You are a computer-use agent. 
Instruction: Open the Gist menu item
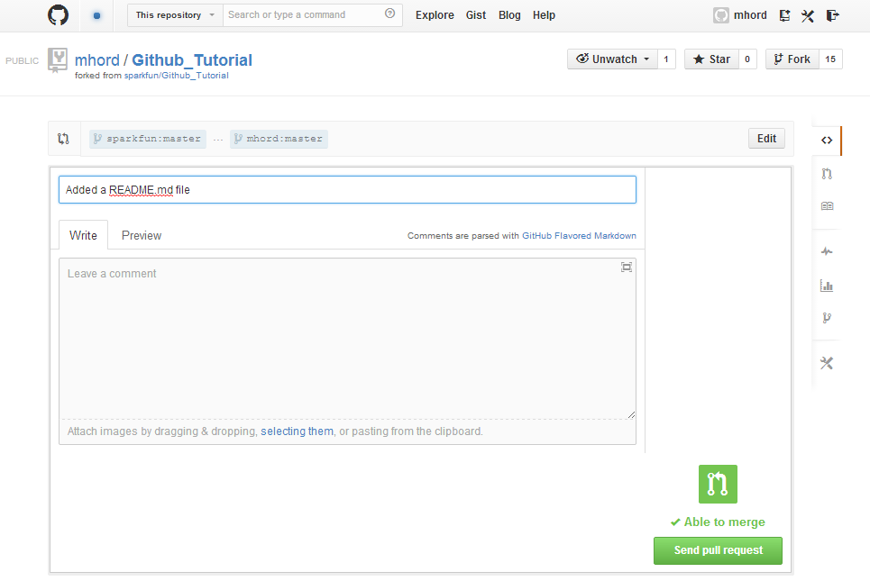click(475, 15)
